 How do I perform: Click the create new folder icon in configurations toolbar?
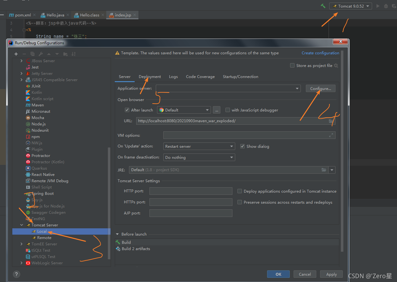65,54
